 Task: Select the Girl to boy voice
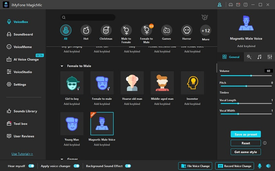pyautogui.click(x=72, y=83)
